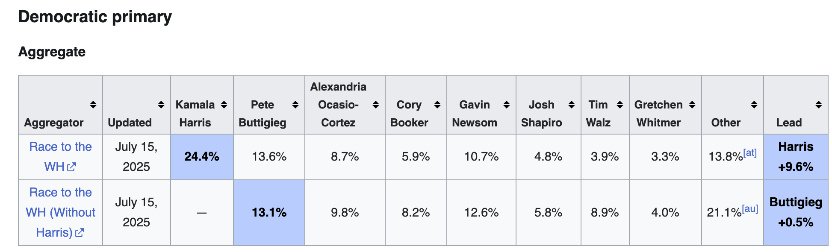The width and height of the screenshot is (832, 252).
Task: Sort by Kamala Harris column arrows
Action: click(224, 105)
